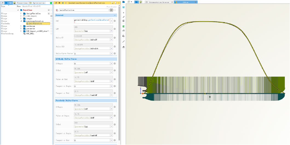The image size is (290, 145).
Task: Open dropdown arrow next to layout icon
Action: 131,2
